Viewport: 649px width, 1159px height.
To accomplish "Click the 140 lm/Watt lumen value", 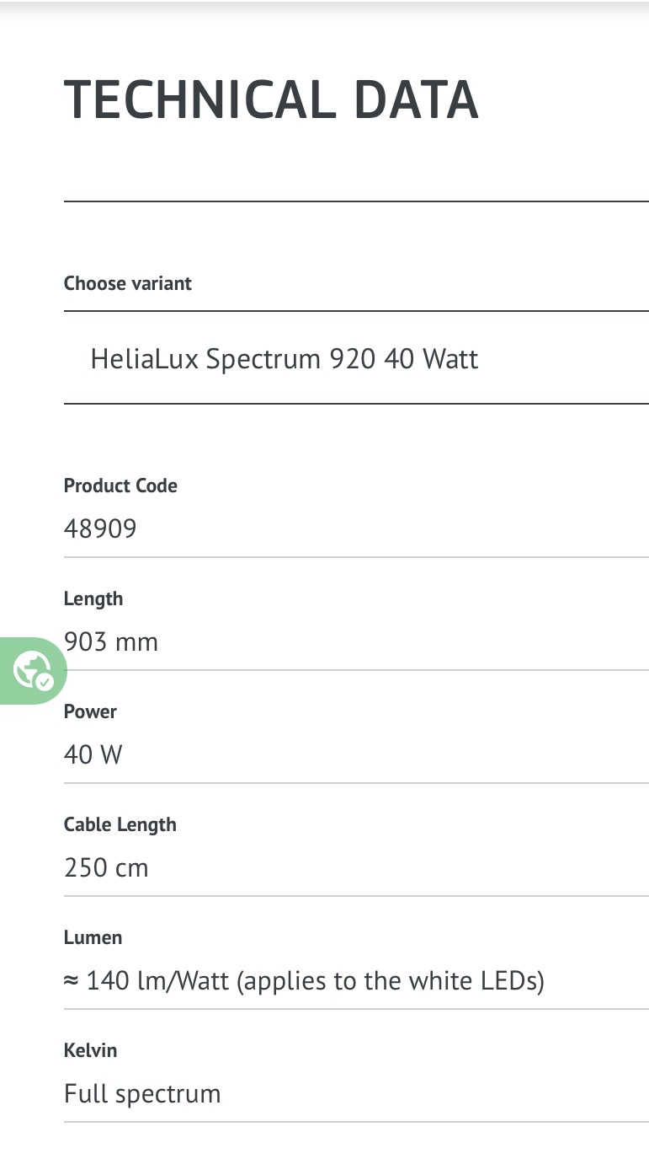I will pos(158,981).
